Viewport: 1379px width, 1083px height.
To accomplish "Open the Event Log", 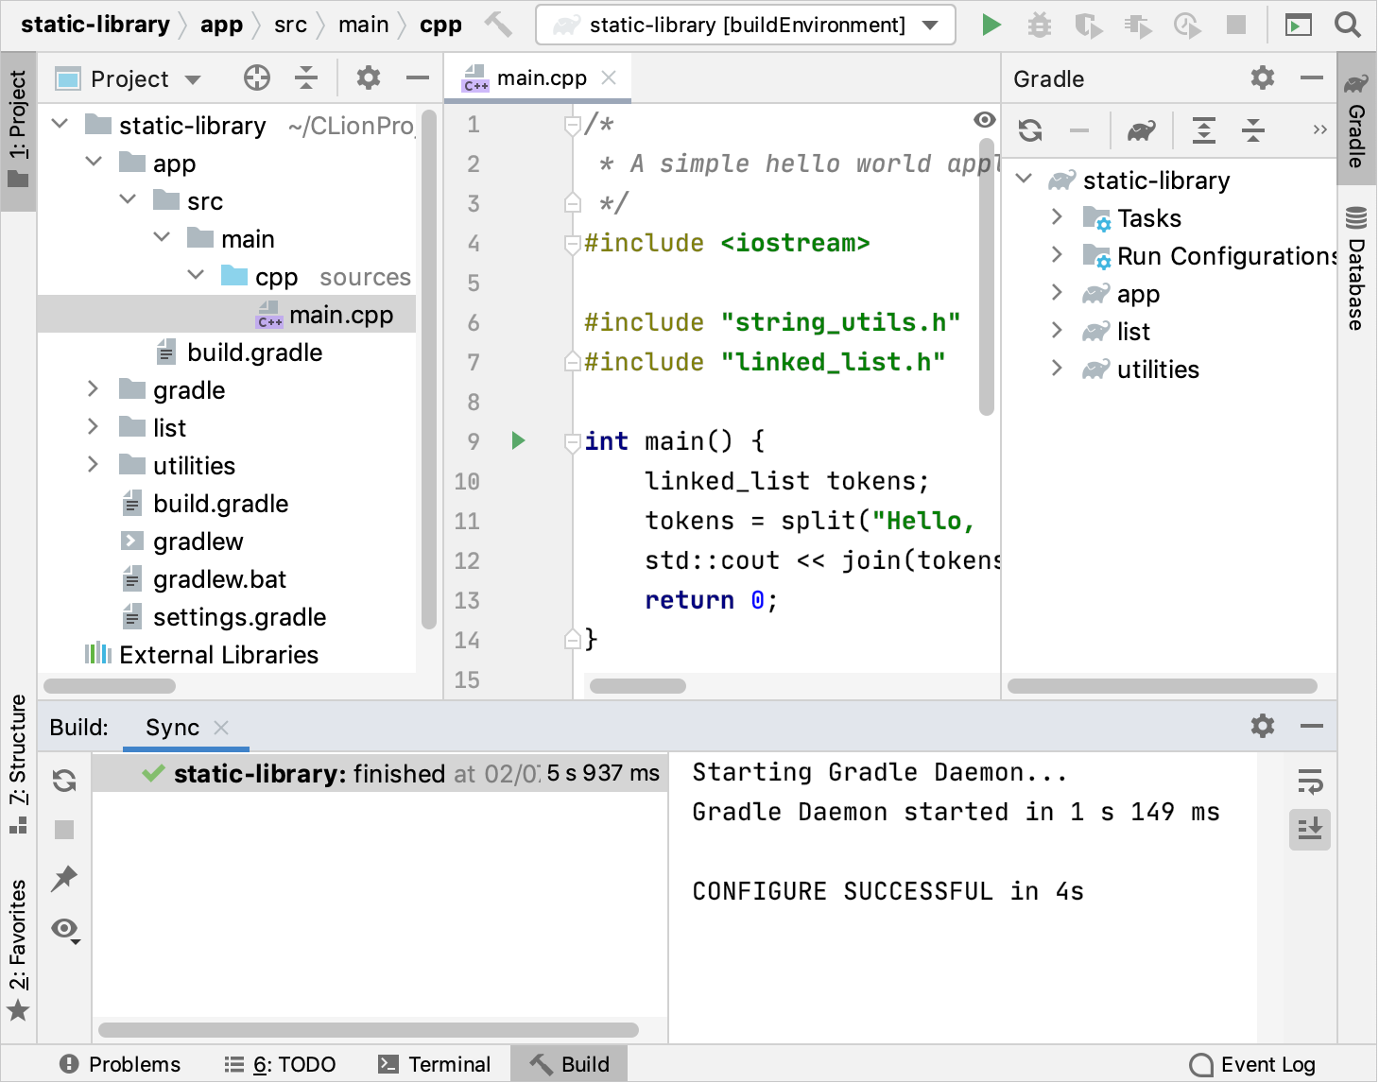I will coord(1252,1063).
